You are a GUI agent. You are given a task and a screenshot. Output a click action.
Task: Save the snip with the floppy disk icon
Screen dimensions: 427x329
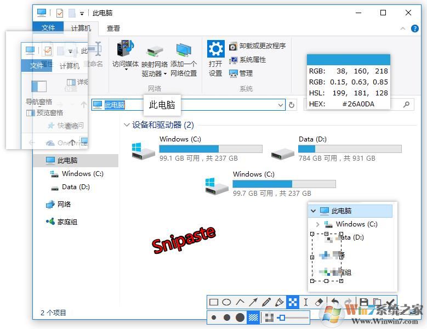click(363, 302)
